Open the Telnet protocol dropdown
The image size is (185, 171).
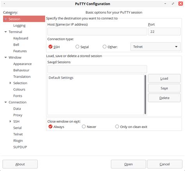click(155, 46)
